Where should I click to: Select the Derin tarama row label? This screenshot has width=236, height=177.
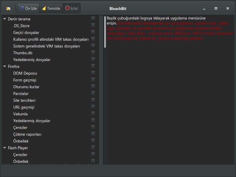tap(19, 19)
